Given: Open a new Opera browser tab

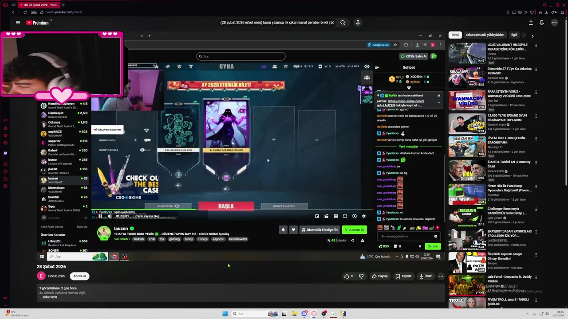Looking at the screenshot, I should point(63,5).
